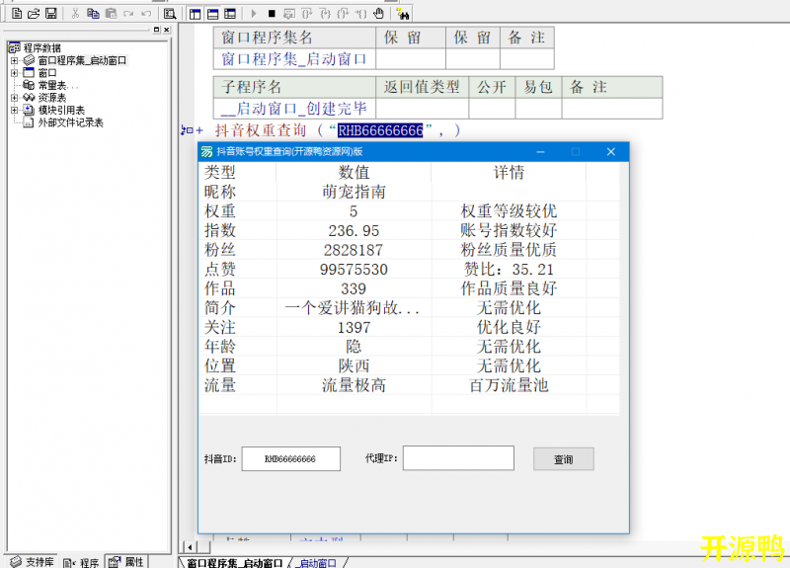Expand the 资源表 tree node

coord(14,97)
